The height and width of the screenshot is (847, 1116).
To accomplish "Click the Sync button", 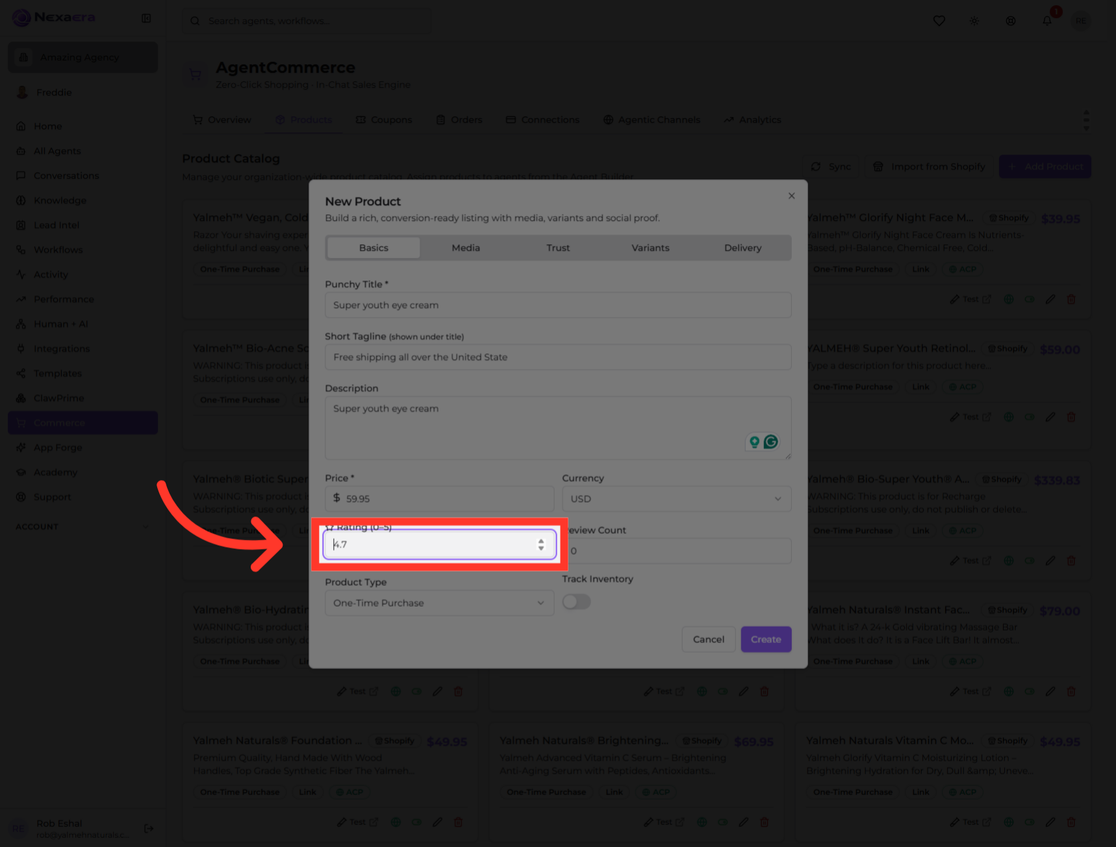I will pyautogui.click(x=831, y=166).
